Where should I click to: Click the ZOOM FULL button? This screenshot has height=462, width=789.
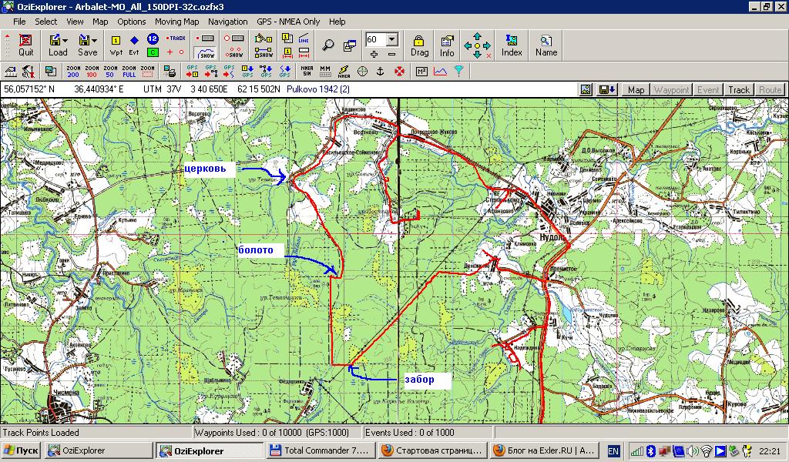[x=129, y=72]
